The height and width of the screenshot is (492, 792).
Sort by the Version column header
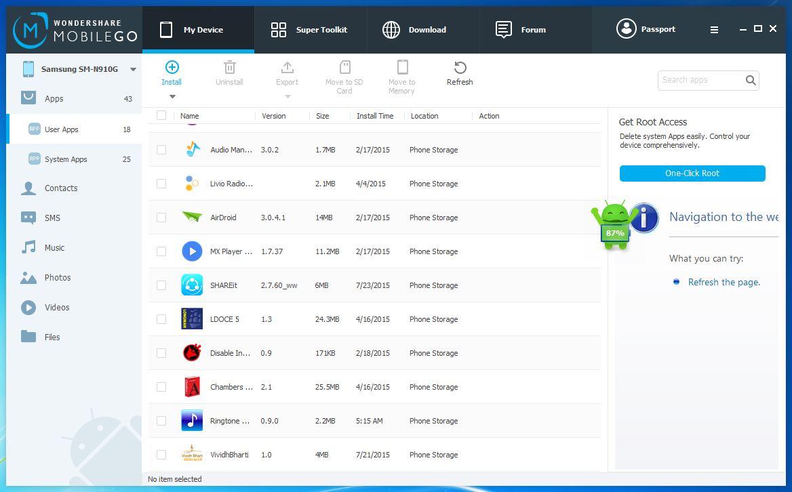click(274, 116)
